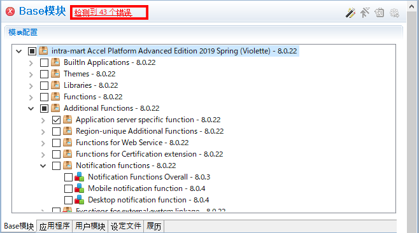Select the 'Mobile notification function - 8.0.4' row
The height and width of the screenshot is (233, 419).
146,188
